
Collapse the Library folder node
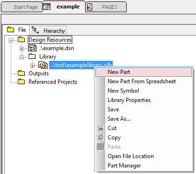(x=22, y=58)
